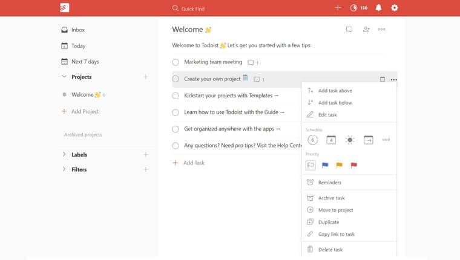Complete Get organized anywhere with apps task
The image size is (460, 260).
pyautogui.click(x=176, y=129)
